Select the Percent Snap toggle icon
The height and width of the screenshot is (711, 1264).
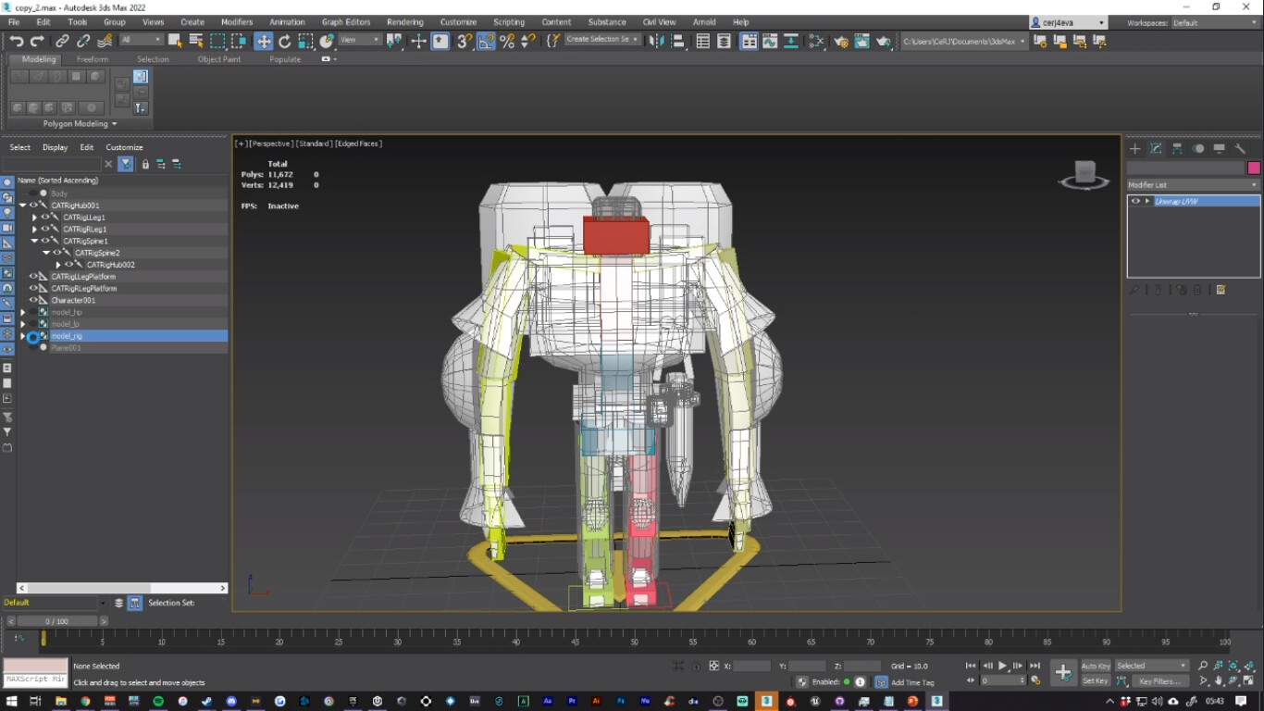[507, 41]
